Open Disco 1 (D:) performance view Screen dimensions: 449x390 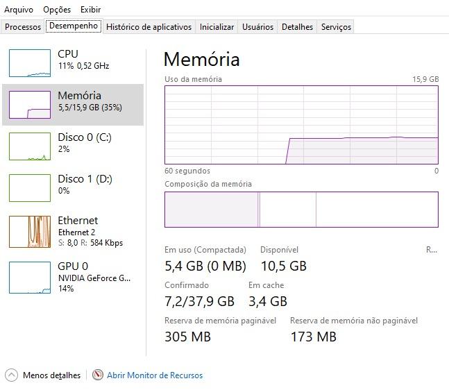click(73, 188)
